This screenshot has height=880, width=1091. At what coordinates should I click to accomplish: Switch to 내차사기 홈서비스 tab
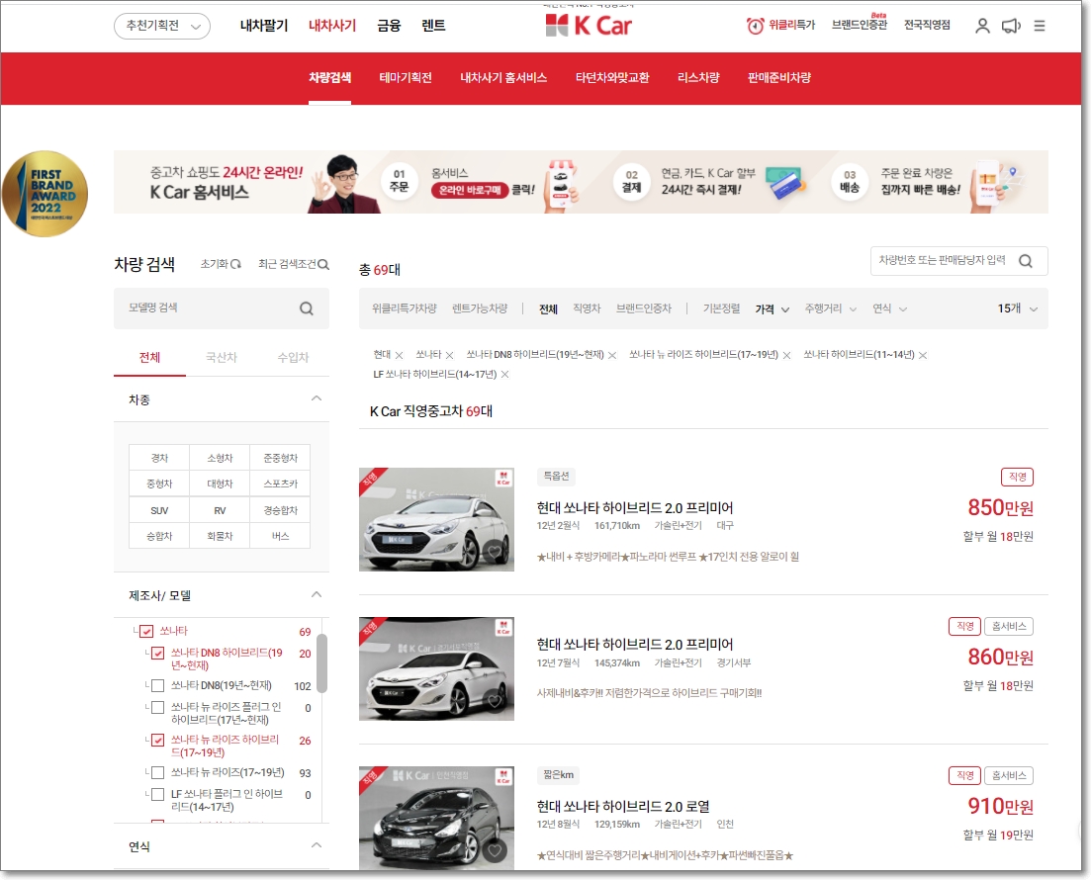coord(503,78)
